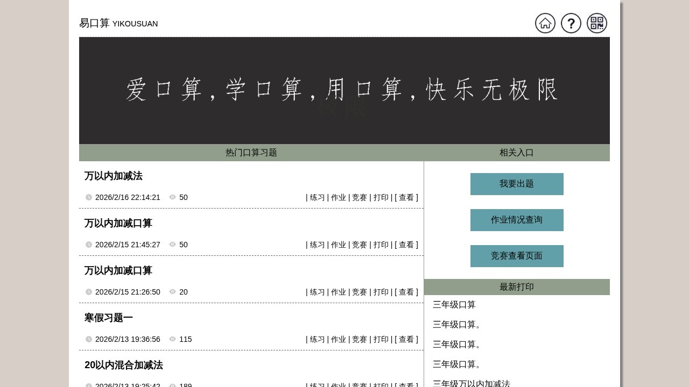This screenshot has height=387, width=689.
Task: Click the eye icon showing 115 views for 寒假习题一
Action: click(x=172, y=339)
